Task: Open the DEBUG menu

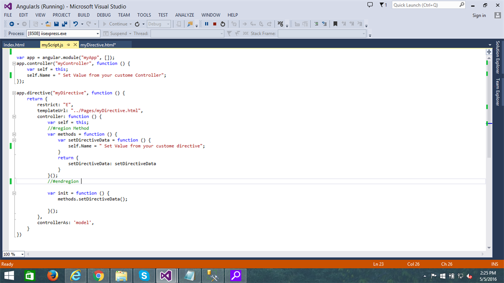Action: [x=104, y=15]
